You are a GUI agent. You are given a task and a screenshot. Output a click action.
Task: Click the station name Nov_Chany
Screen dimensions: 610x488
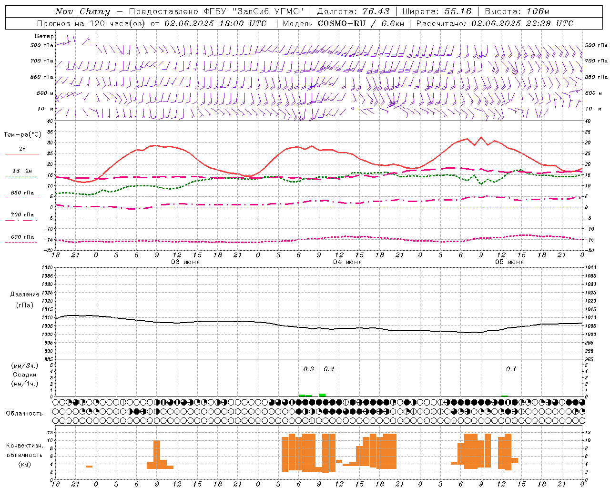[x=82, y=11]
